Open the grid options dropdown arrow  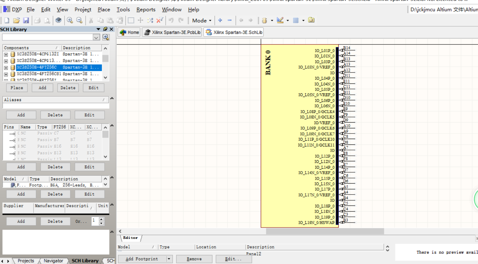click(x=303, y=21)
